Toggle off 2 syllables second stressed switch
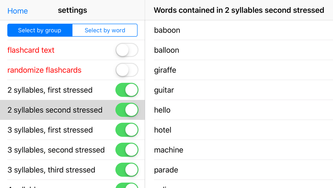 127,110
